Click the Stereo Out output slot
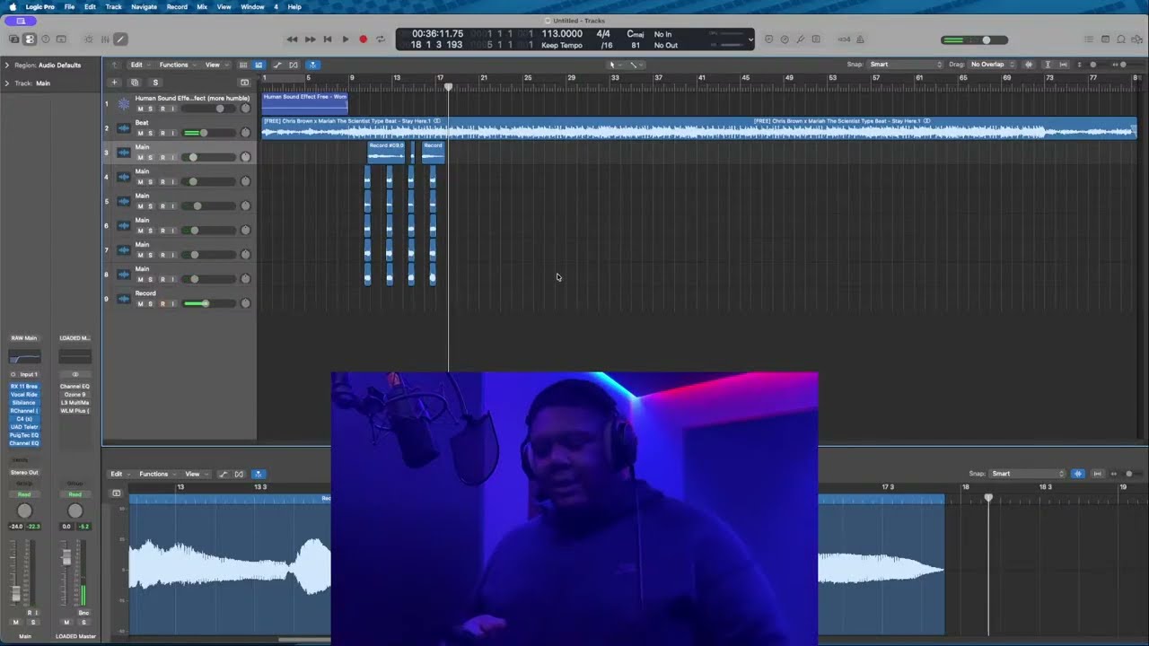 24,472
